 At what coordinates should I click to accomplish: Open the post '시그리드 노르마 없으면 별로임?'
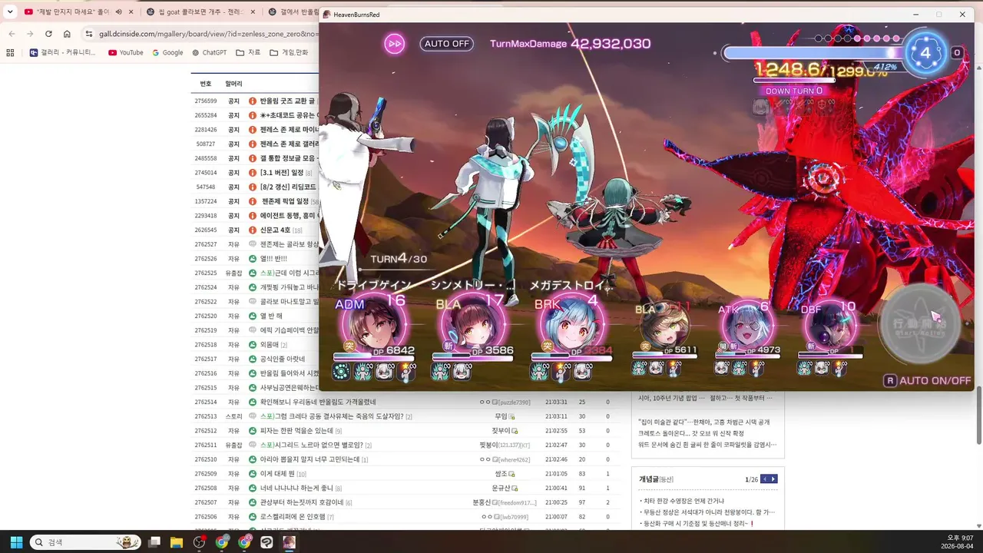(x=311, y=445)
